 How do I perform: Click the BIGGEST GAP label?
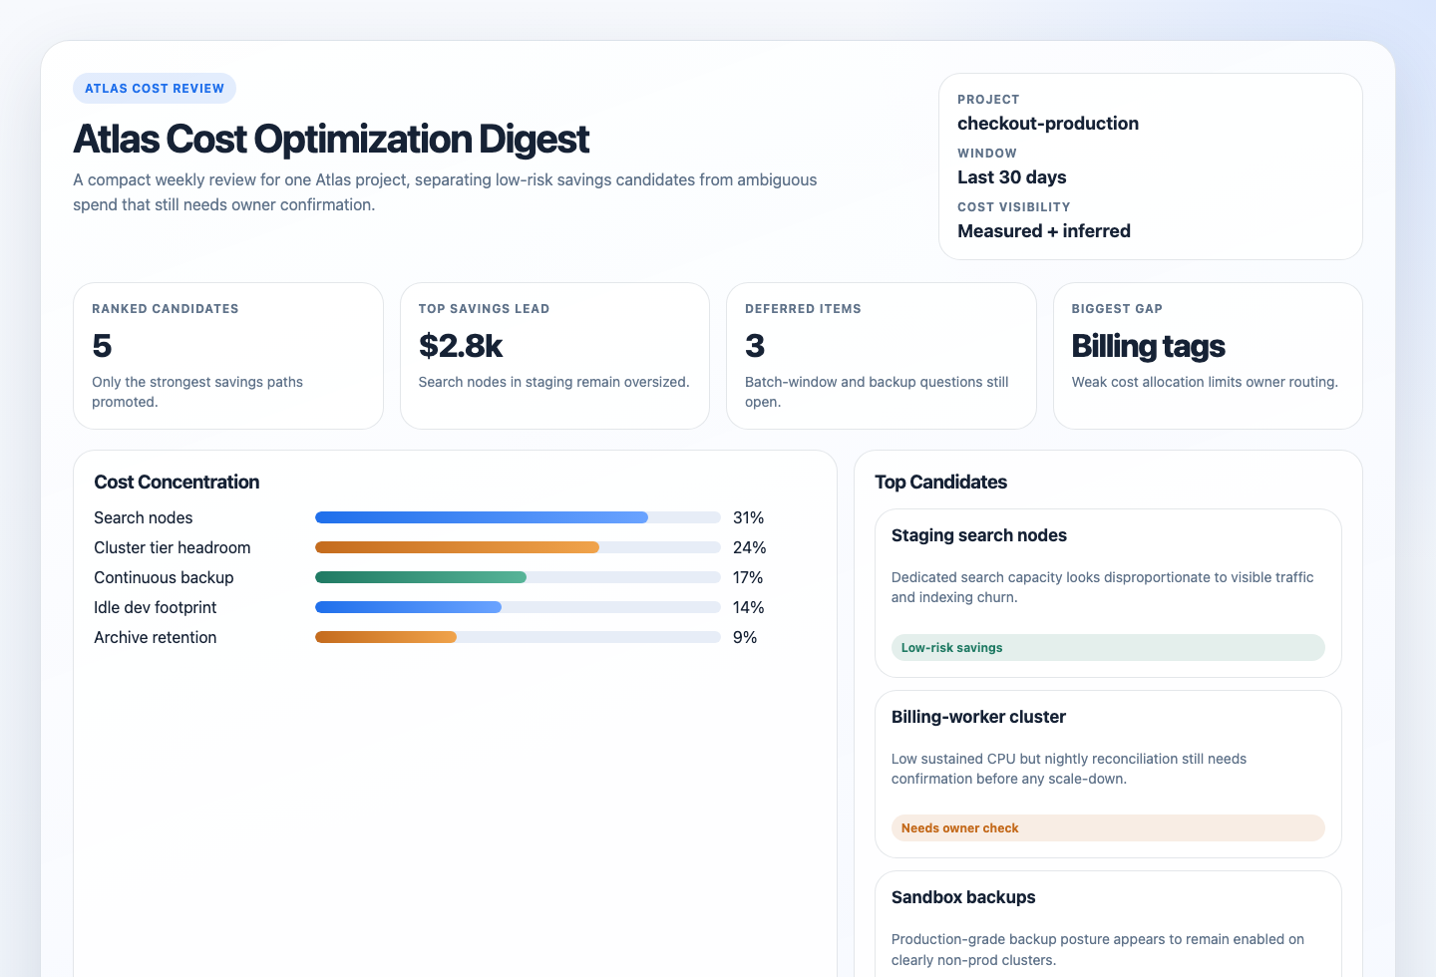coord(1117,309)
